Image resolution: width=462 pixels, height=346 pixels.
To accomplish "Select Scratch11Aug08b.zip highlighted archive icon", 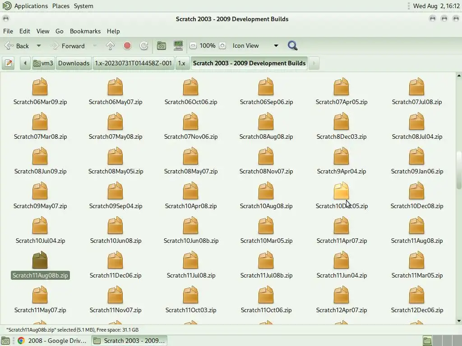I will [40, 260].
